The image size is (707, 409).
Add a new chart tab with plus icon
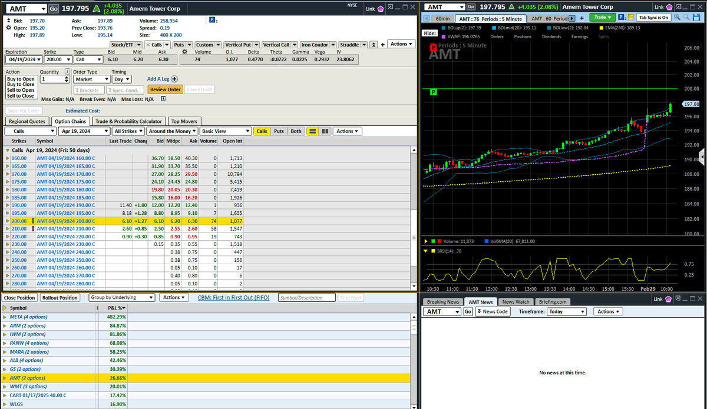(583, 18)
